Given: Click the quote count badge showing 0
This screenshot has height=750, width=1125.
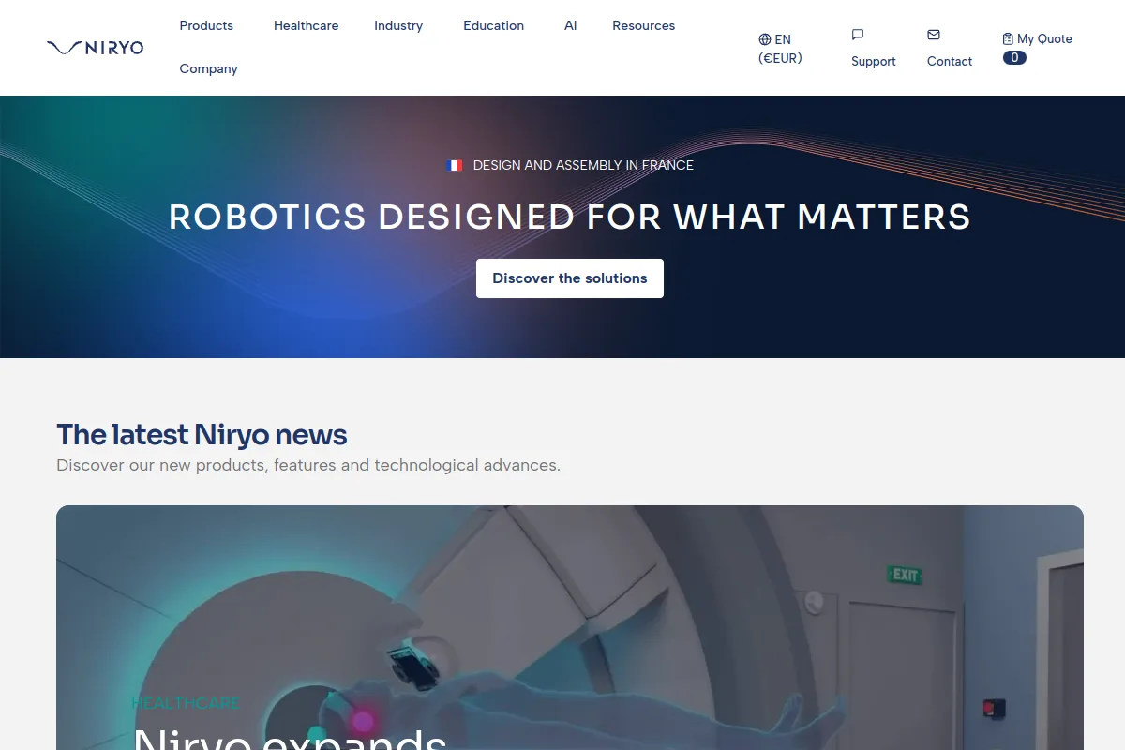Looking at the screenshot, I should click(1014, 57).
